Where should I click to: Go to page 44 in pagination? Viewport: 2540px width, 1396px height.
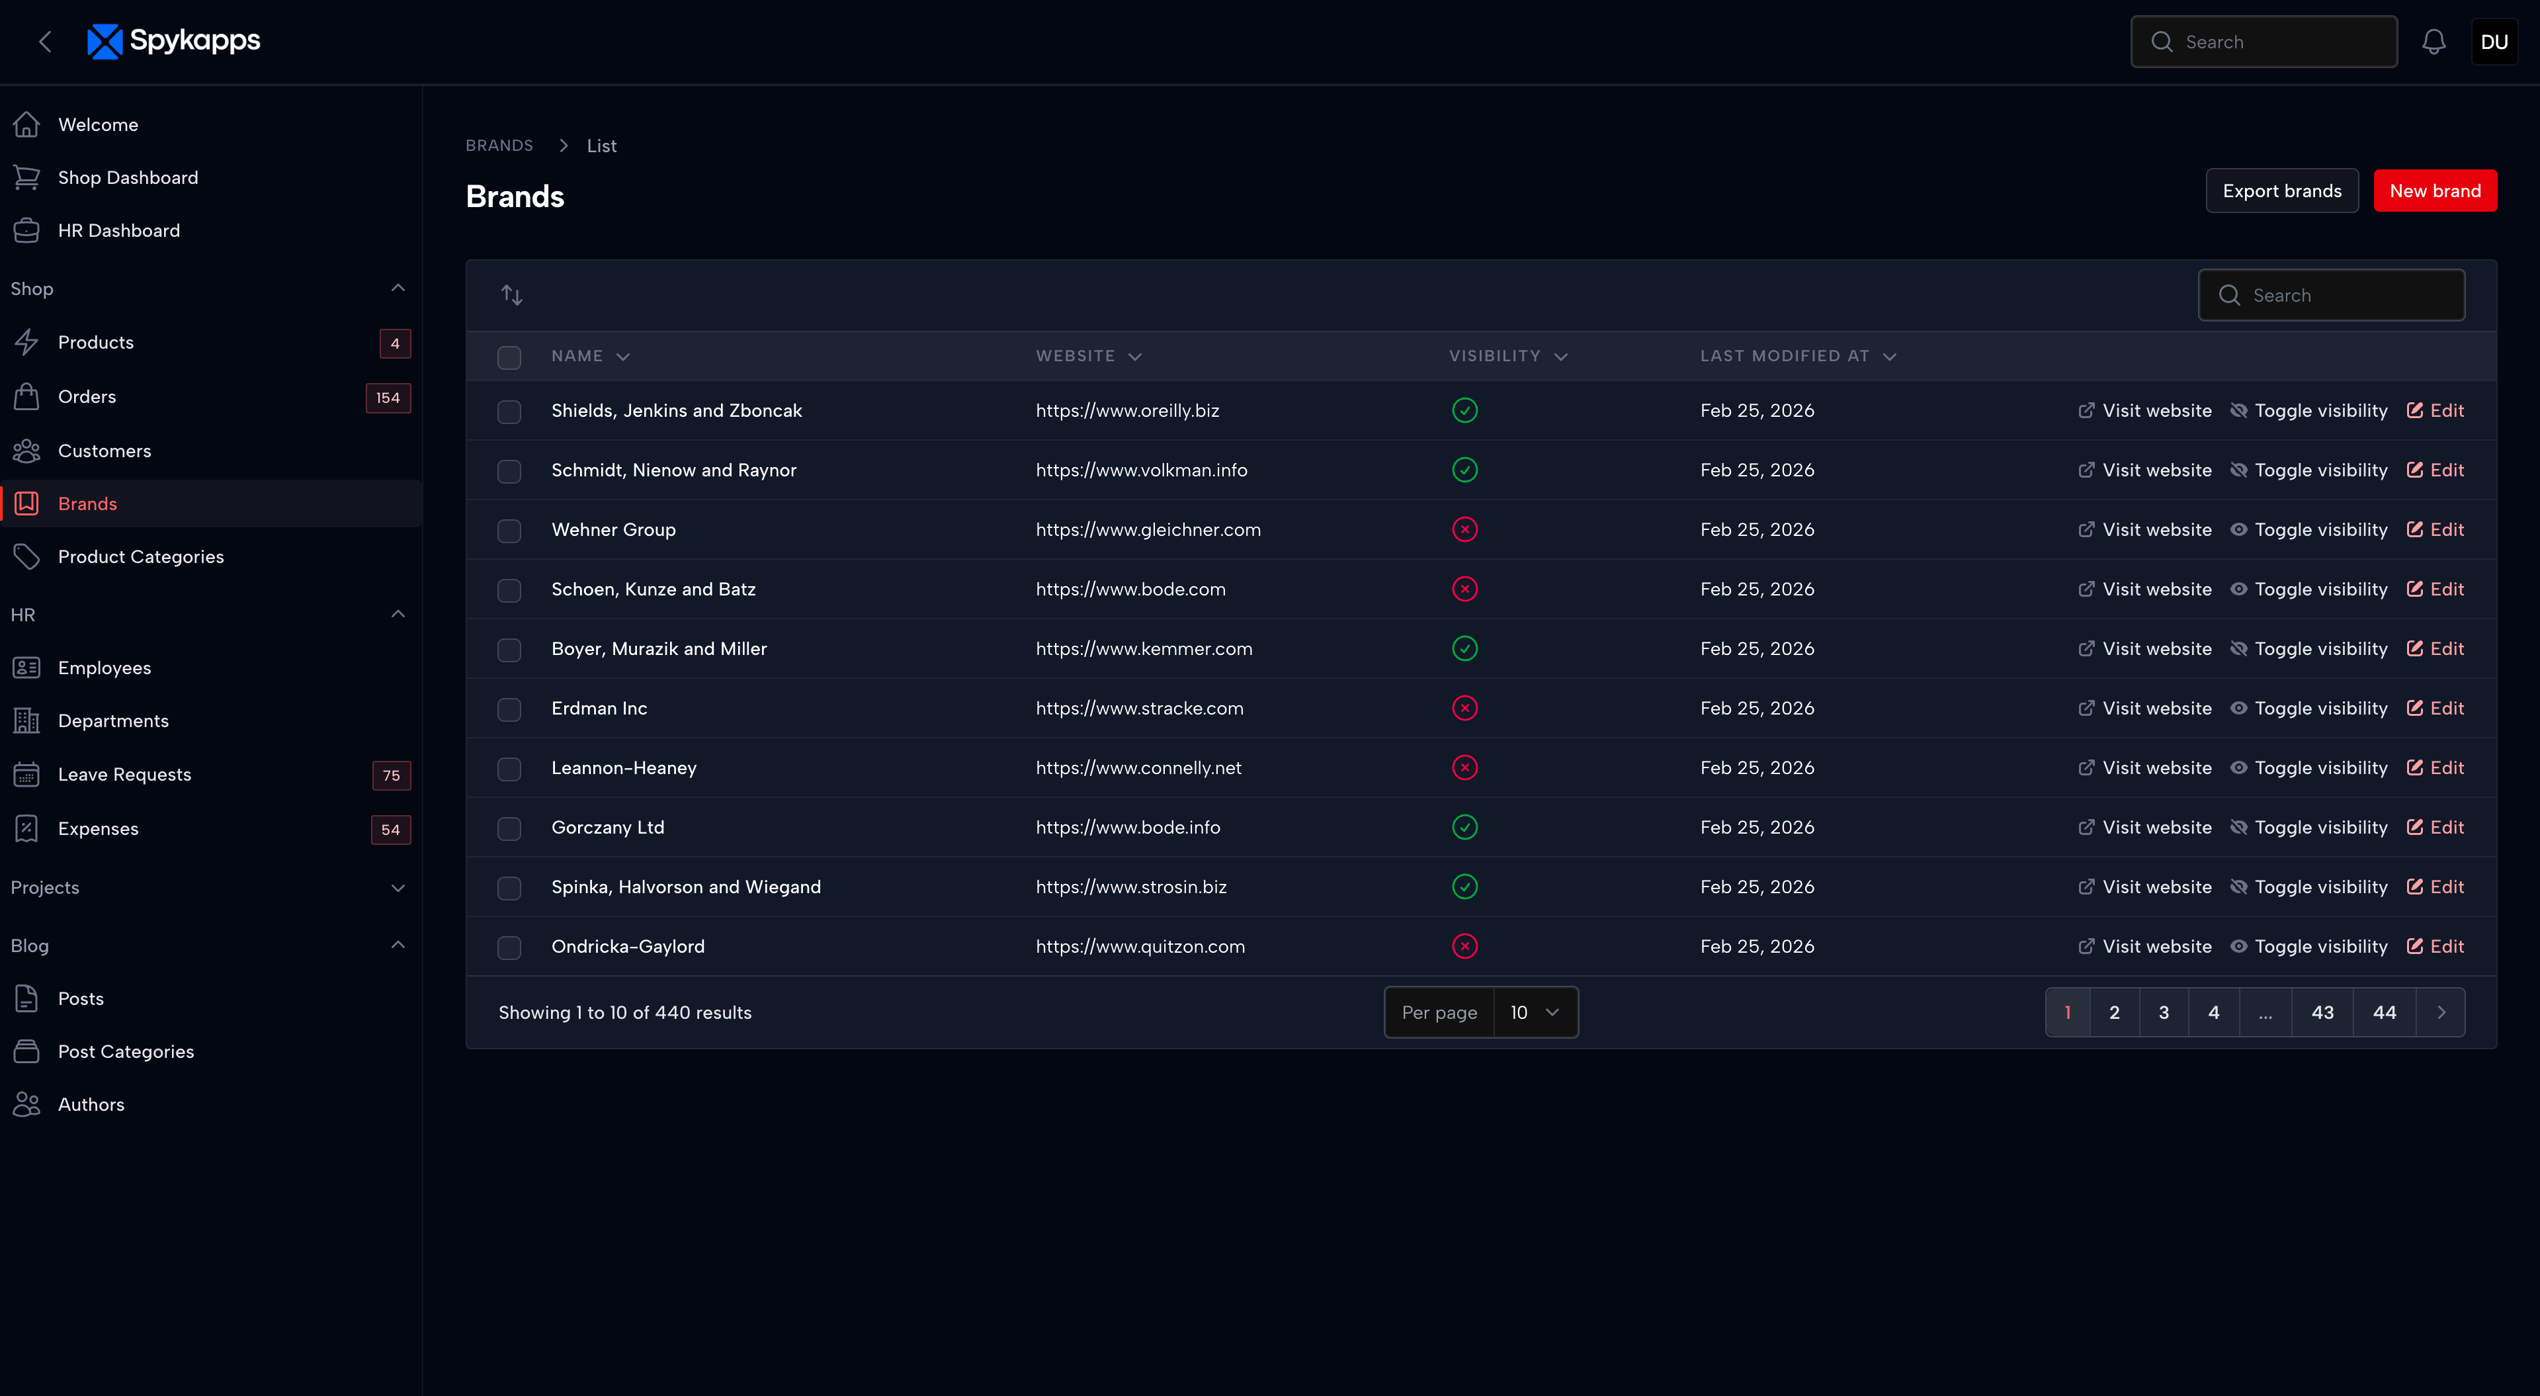pyautogui.click(x=2384, y=1011)
